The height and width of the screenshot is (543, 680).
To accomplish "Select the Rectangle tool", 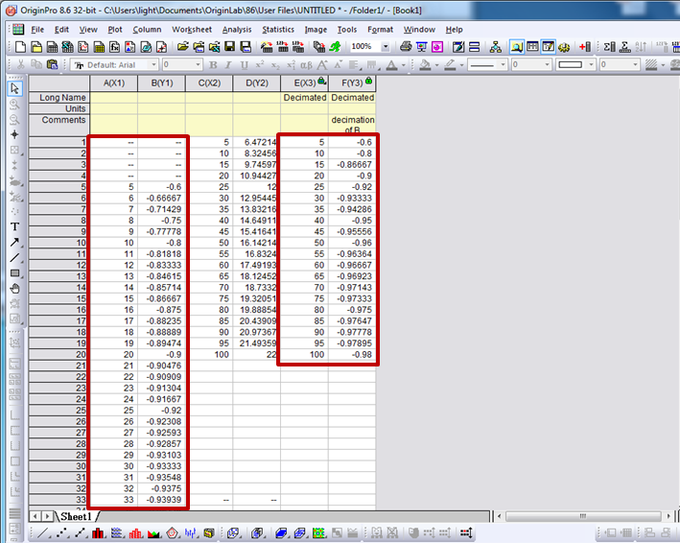I will coord(14,272).
